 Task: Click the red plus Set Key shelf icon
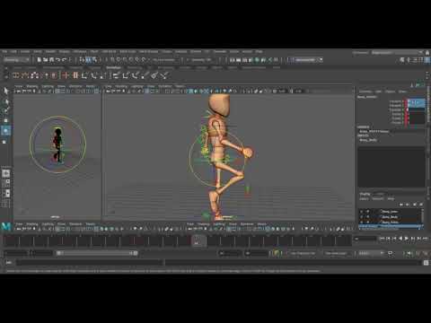(x=66, y=75)
